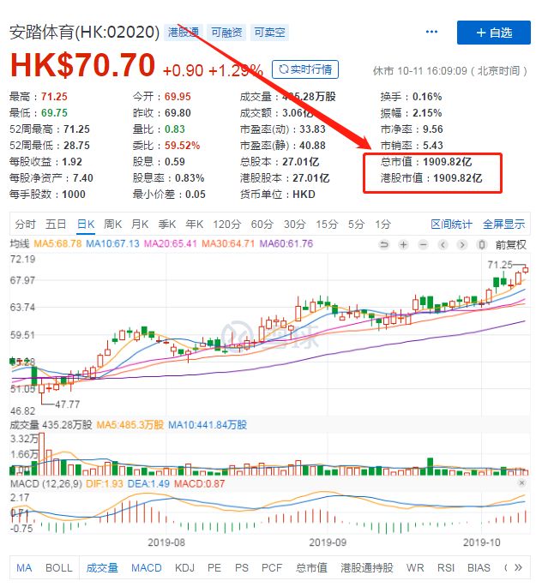Zoom in chart with plus icon
542x587 pixels.
coord(403,245)
